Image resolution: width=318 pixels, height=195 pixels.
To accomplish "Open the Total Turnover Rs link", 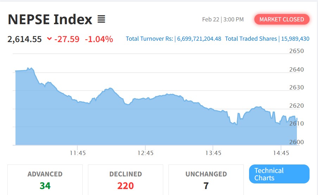I will 173,39.
